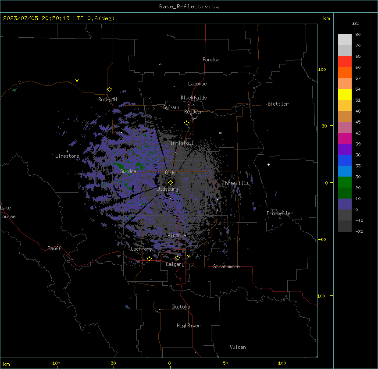Click the yellow diamond marker above Calgary label
This screenshot has height=369, width=378.
[x=178, y=258]
